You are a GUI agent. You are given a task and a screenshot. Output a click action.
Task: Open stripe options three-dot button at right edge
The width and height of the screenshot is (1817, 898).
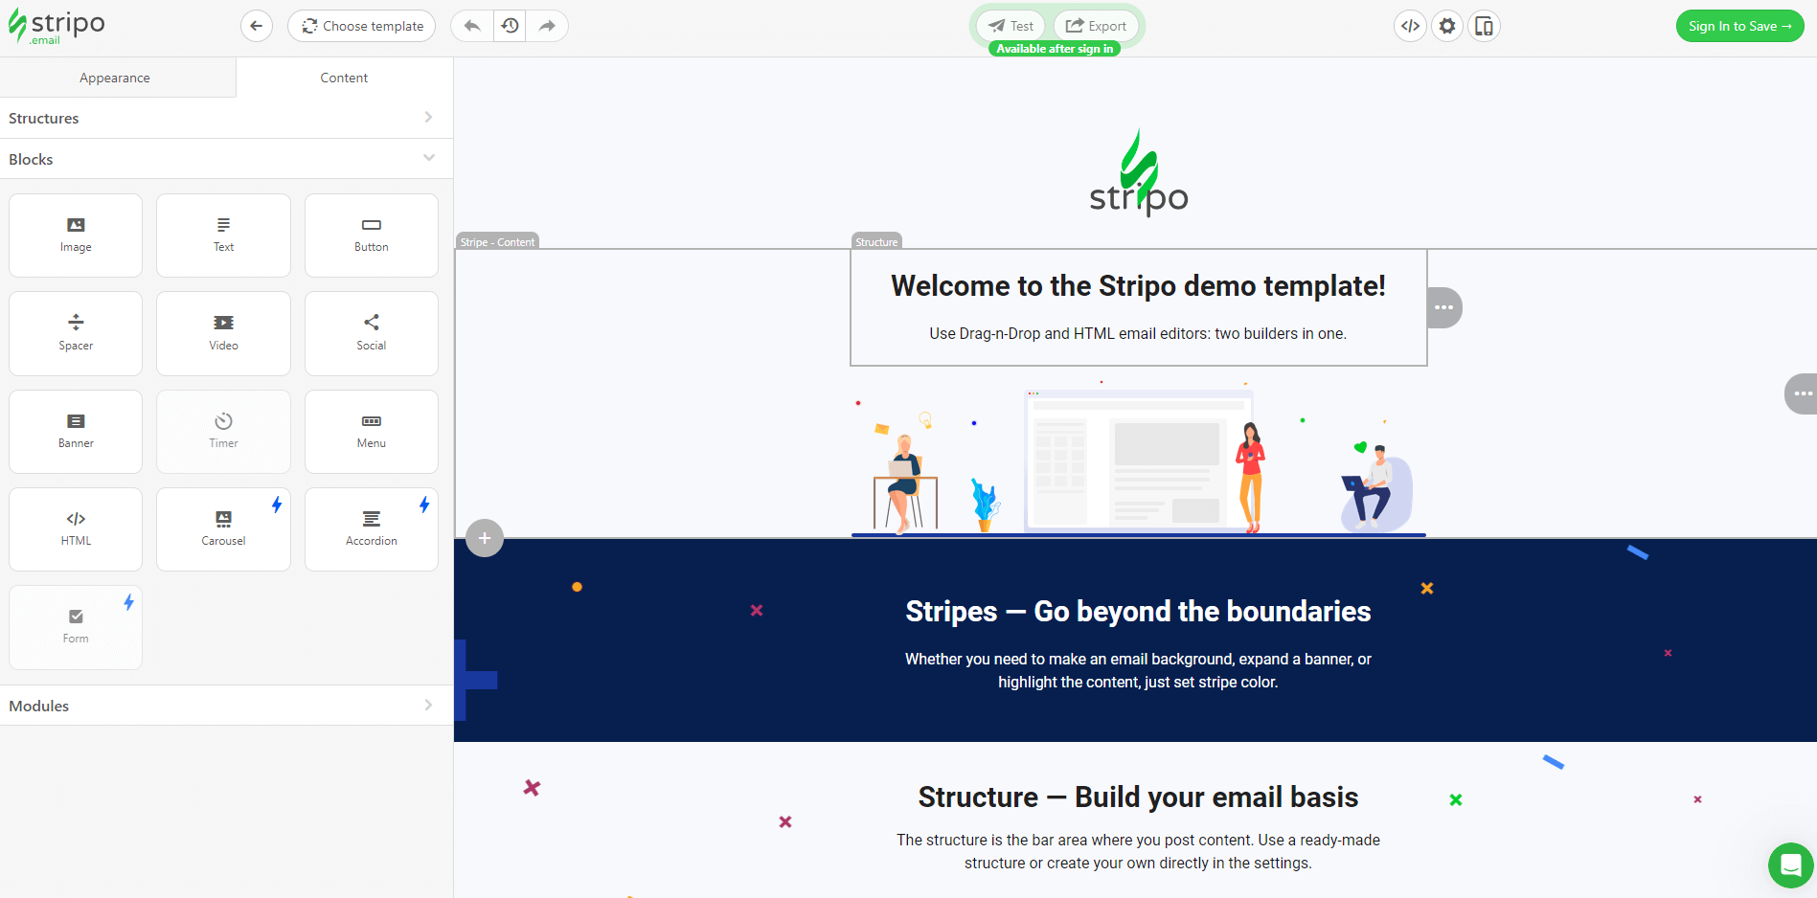point(1802,393)
